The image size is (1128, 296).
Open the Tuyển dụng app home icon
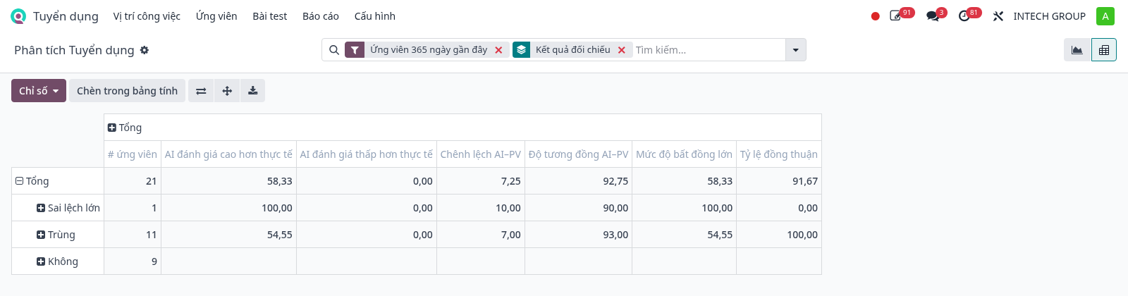(x=18, y=16)
